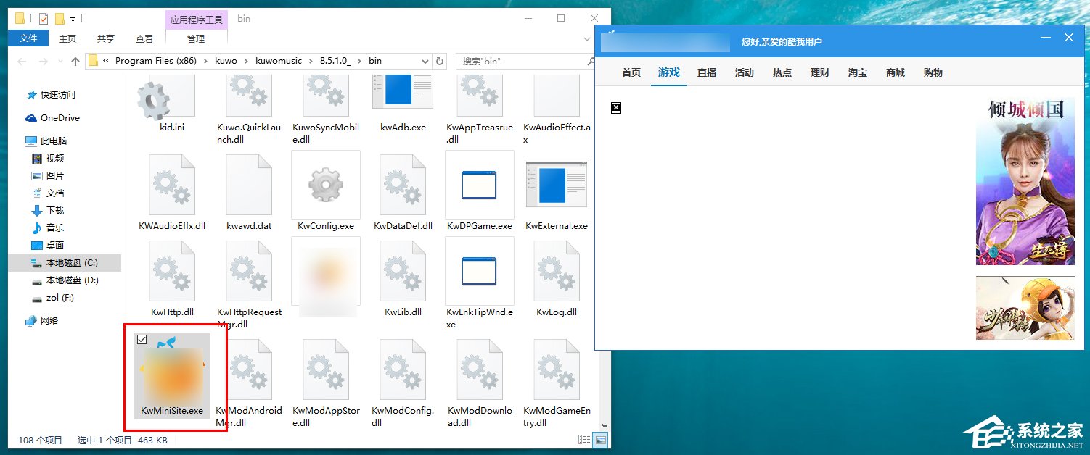
Task: Switch to the 直播 tab in Kuwo window
Action: coord(705,72)
